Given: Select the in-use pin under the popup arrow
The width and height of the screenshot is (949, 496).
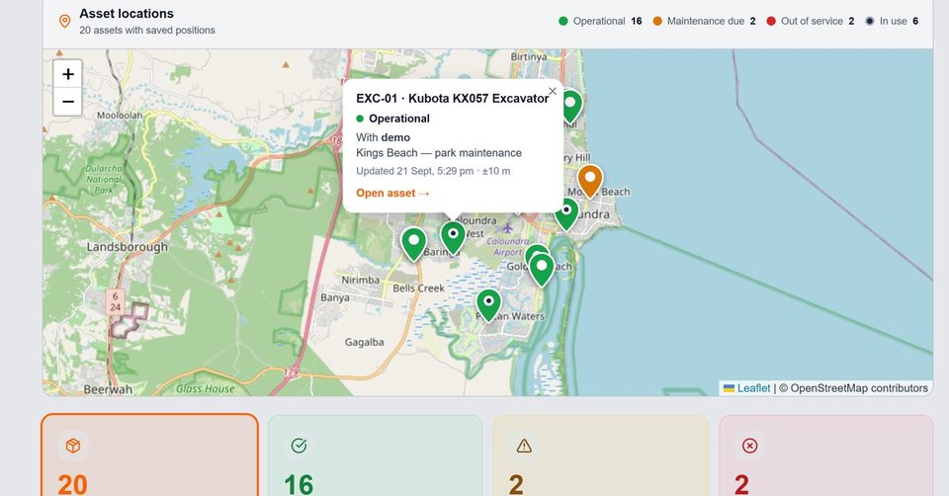Looking at the screenshot, I should click(453, 237).
